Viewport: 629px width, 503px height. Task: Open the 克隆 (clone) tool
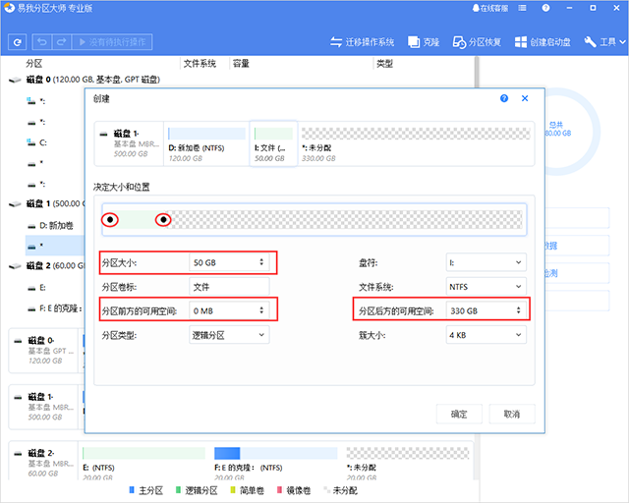click(x=424, y=42)
